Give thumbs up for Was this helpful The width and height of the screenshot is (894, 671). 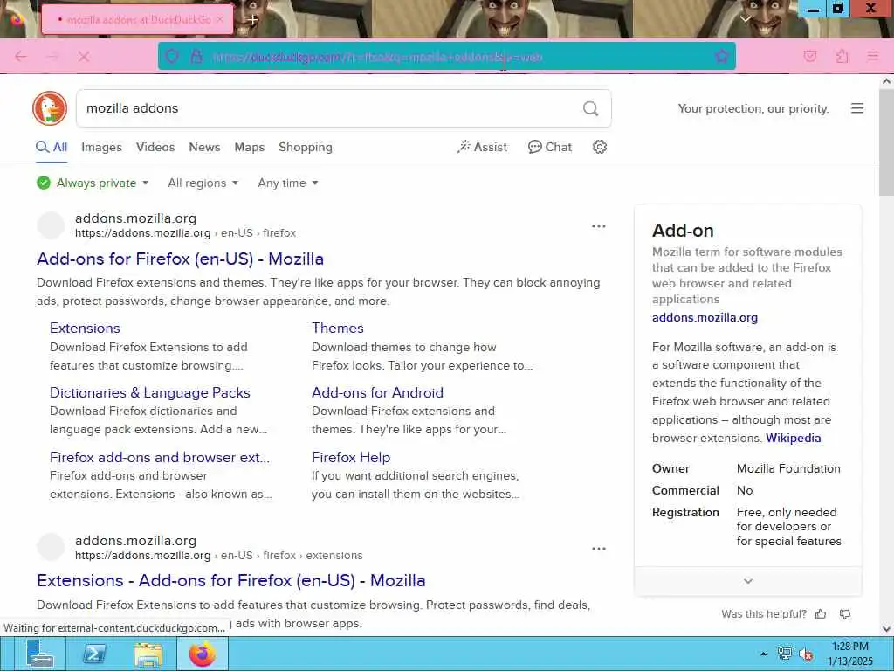click(821, 614)
